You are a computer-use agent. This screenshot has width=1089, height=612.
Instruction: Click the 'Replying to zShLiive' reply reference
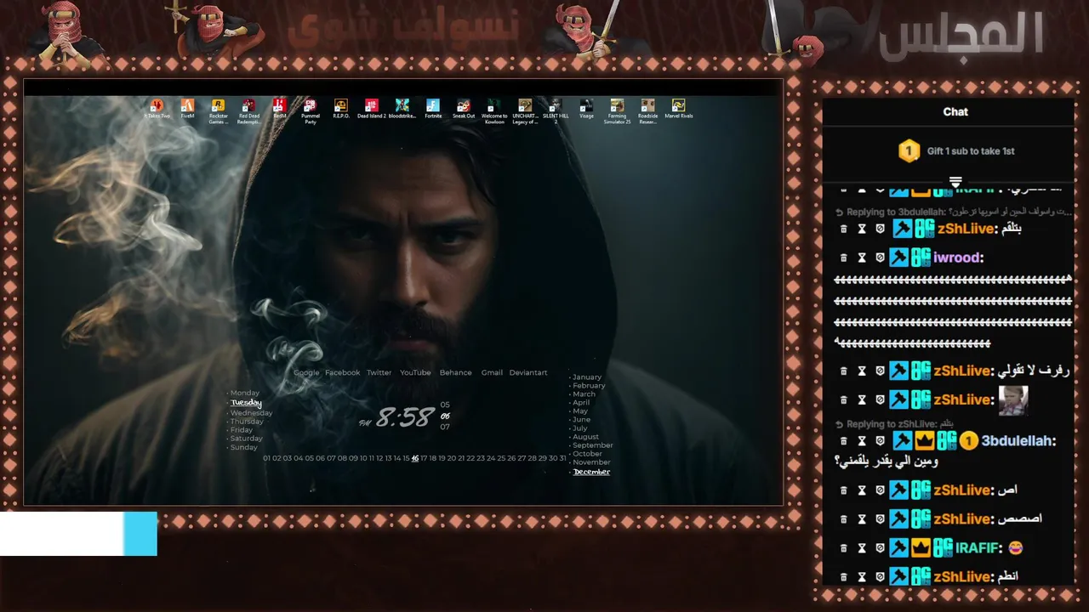pyautogui.click(x=893, y=424)
